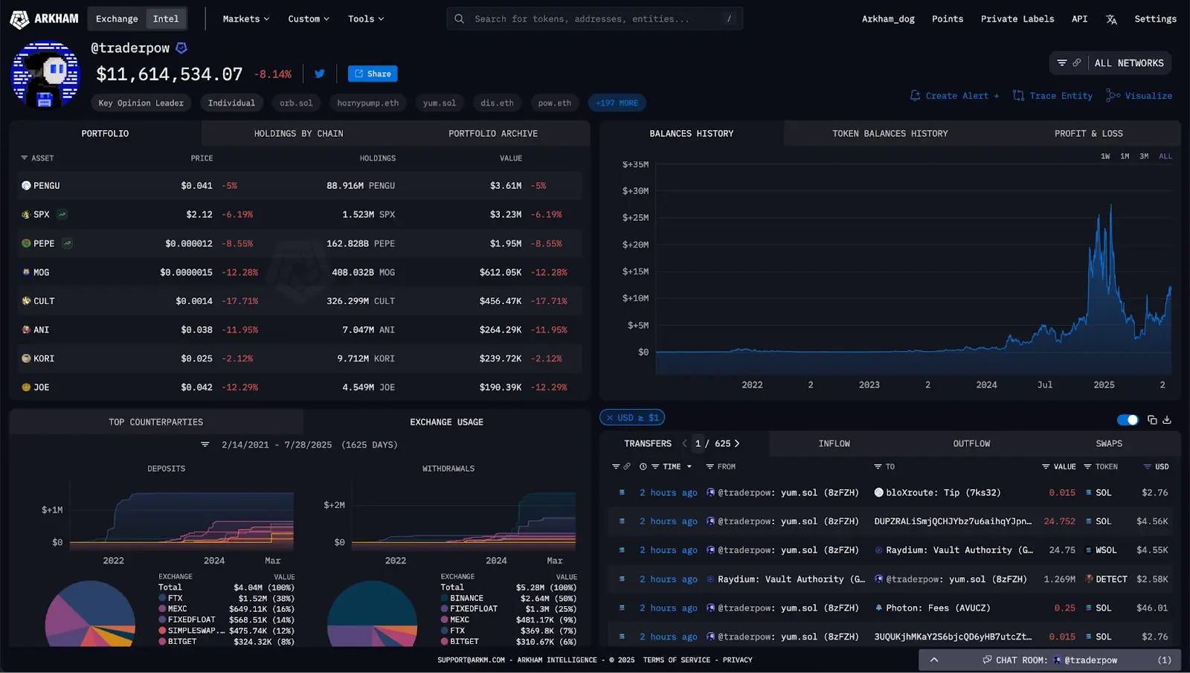Switch to Intel mode
This screenshot has width=1190, height=673.
click(x=166, y=19)
